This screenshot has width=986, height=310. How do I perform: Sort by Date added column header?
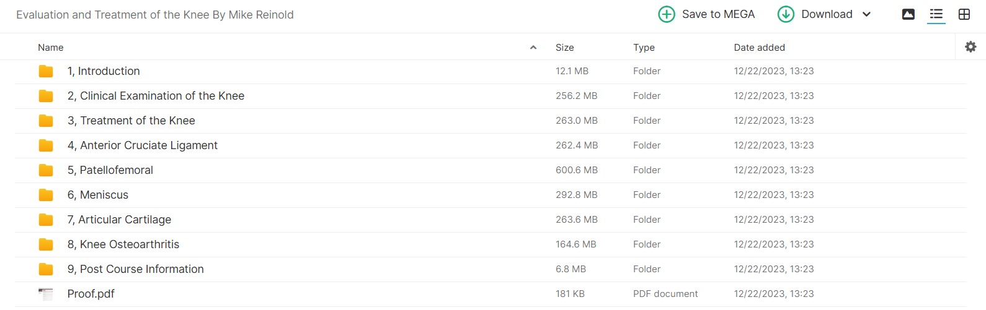pos(759,48)
